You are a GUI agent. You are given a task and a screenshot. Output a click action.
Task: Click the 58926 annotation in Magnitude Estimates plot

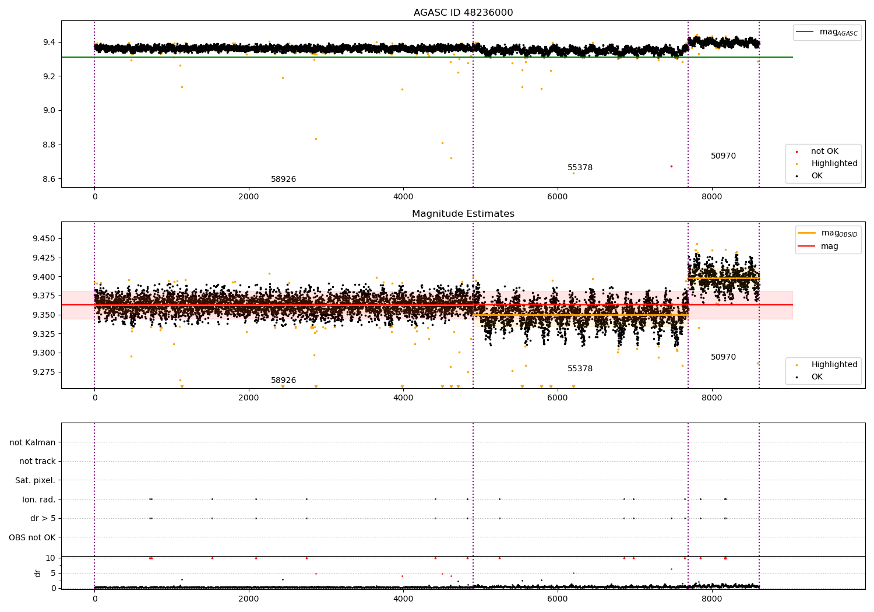(x=283, y=381)
